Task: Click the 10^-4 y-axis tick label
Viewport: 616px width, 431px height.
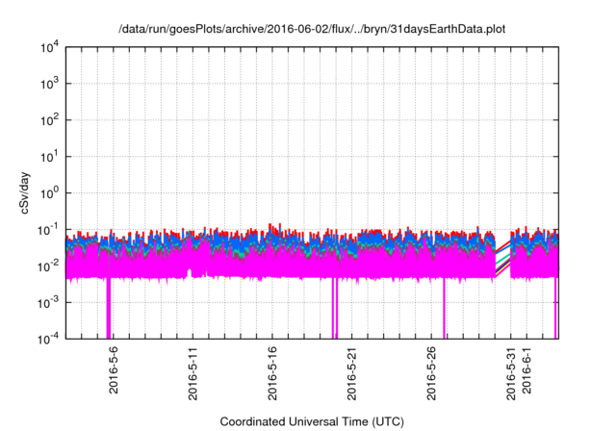Action: 48,339
